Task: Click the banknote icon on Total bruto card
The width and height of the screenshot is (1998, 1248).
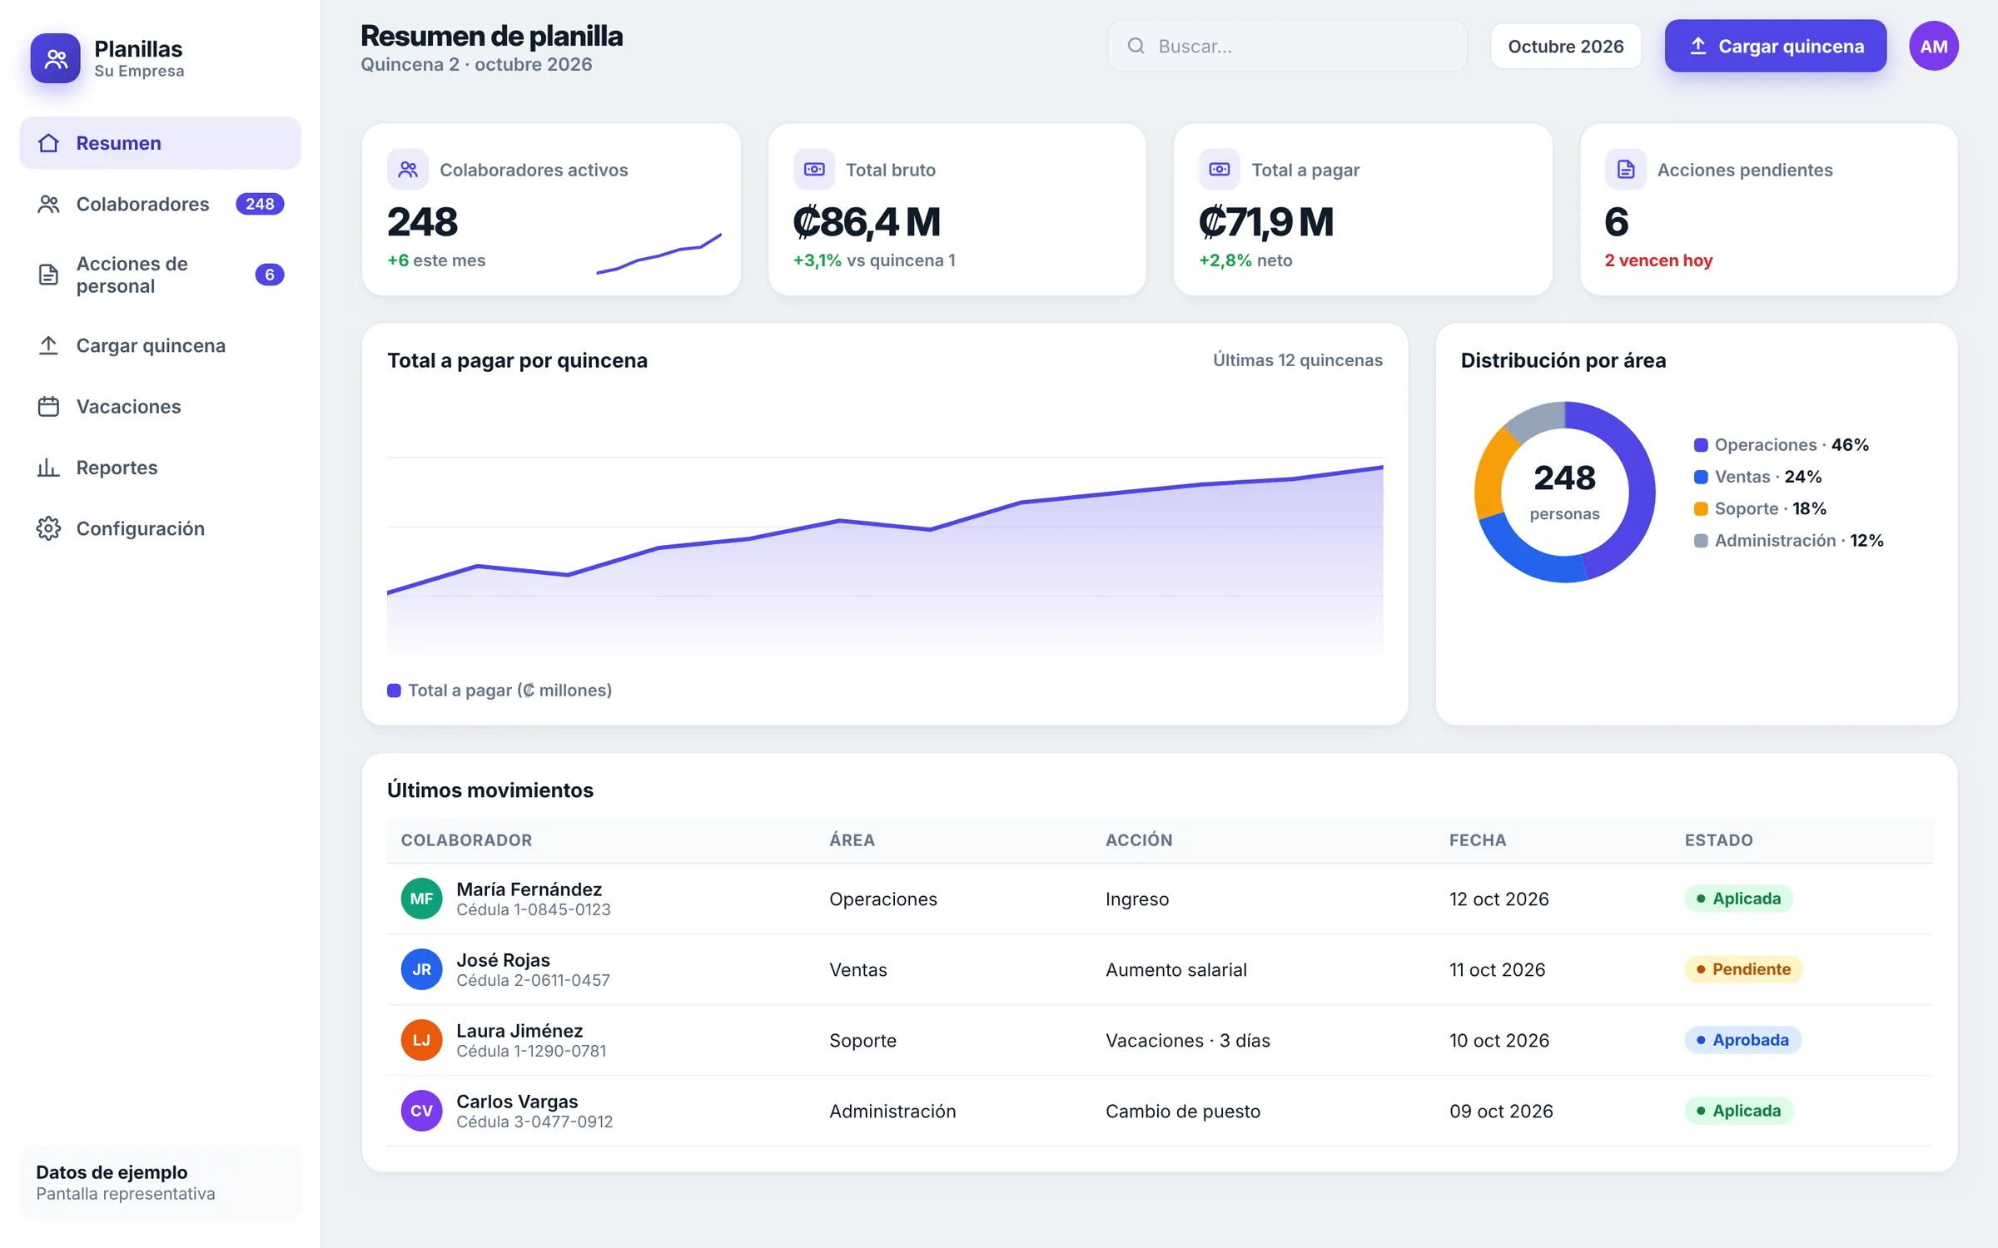Action: point(814,170)
